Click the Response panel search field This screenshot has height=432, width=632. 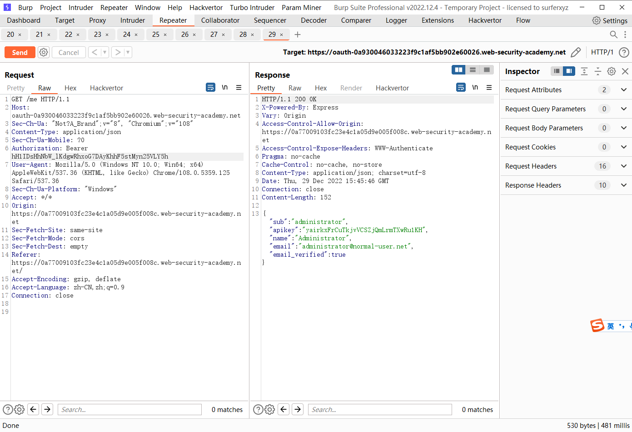pyautogui.click(x=380, y=409)
